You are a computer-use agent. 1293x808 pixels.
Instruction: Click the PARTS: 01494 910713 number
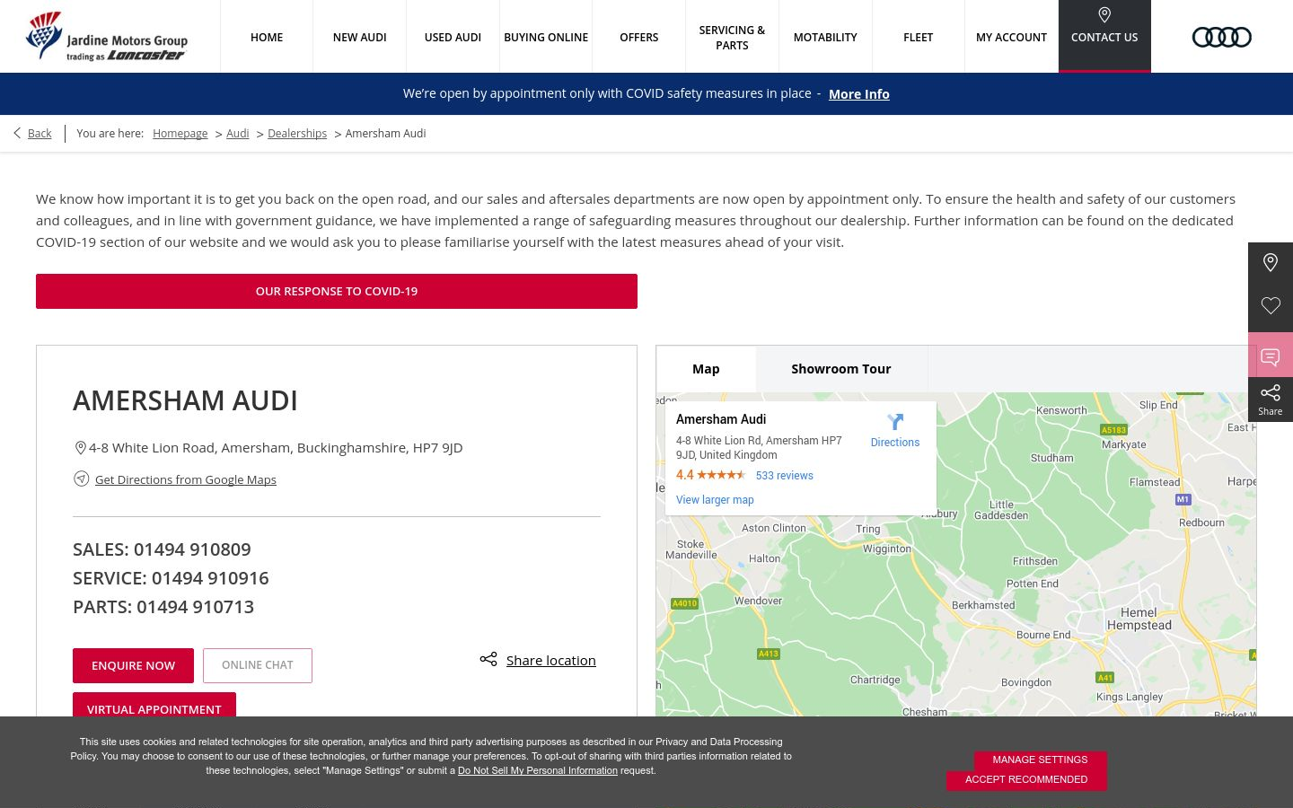(163, 607)
